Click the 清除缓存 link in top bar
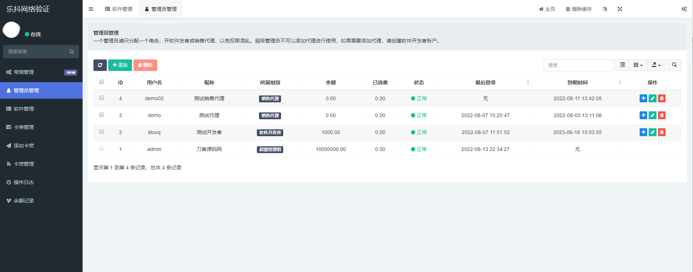 pos(579,9)
